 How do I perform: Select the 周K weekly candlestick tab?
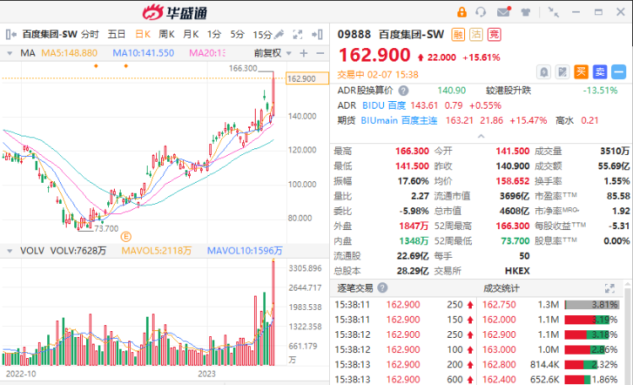pyautogui.click(x=166, y=35)
